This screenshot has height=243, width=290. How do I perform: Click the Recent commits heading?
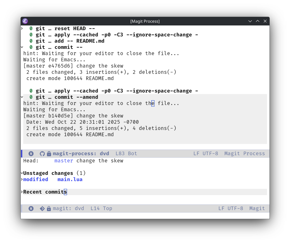click(x=45, y=192)
